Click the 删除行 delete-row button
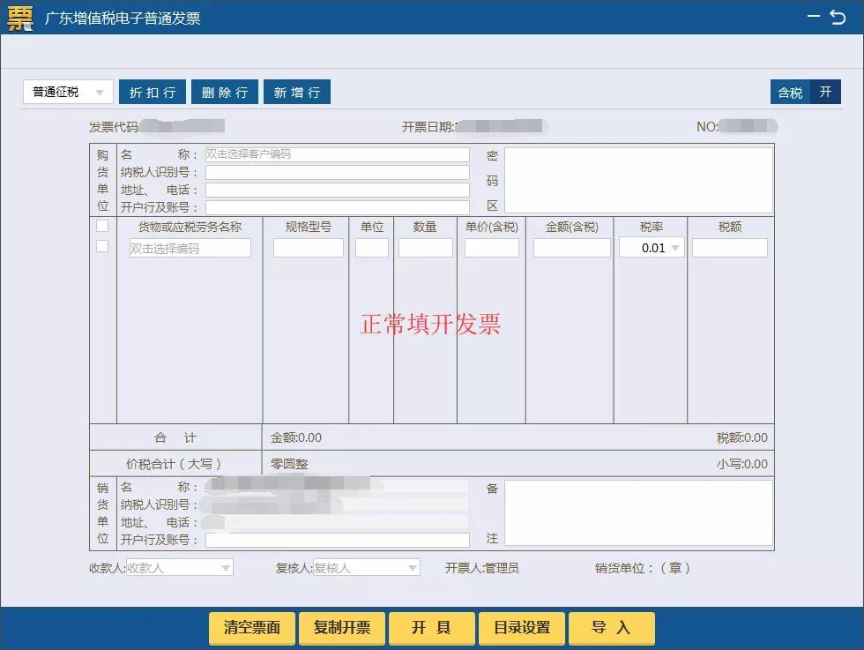This screenshot has height=650, width=864. coord(224,91)
